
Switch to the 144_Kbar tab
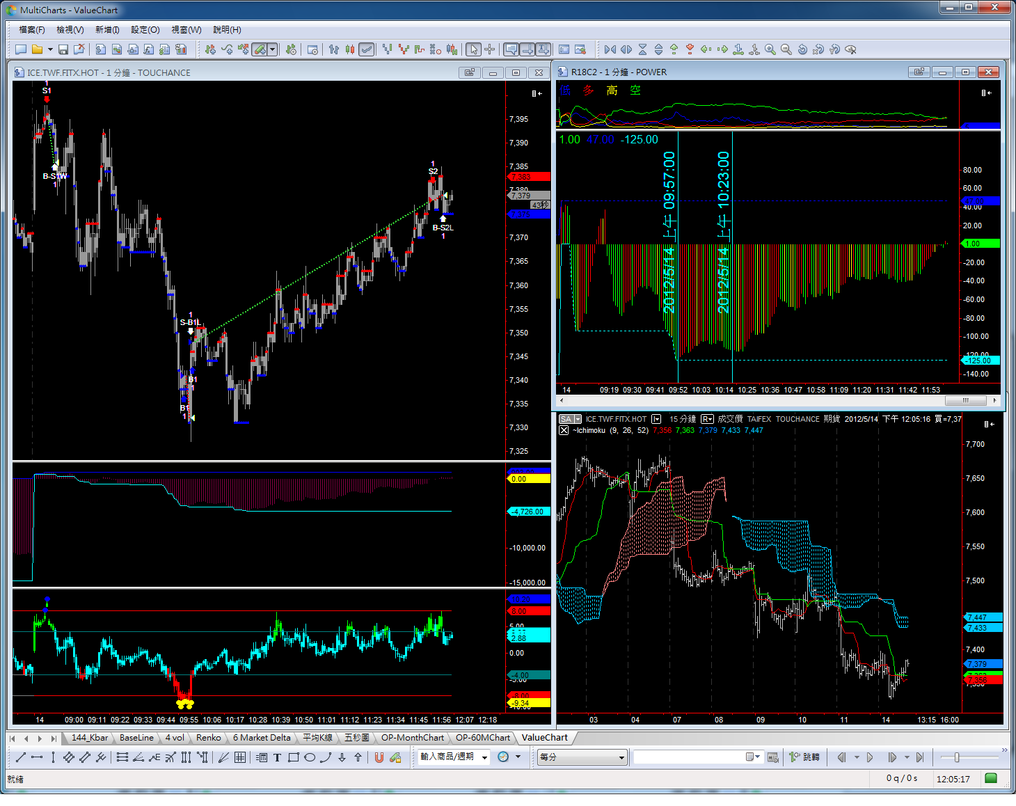click(x=90, y=738)
